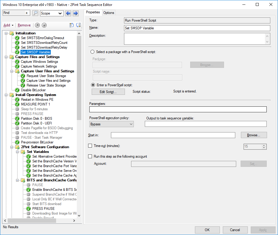Image resolution: width=278 pixels, height=235 pixels.
Task: Click status icon of MEASURE POINT 1
Action: [x=17, y=104]
